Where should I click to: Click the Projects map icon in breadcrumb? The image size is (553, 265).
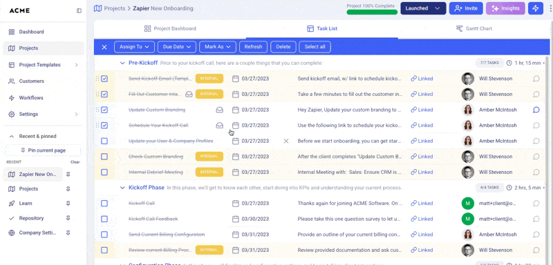[x=97, y=8]
